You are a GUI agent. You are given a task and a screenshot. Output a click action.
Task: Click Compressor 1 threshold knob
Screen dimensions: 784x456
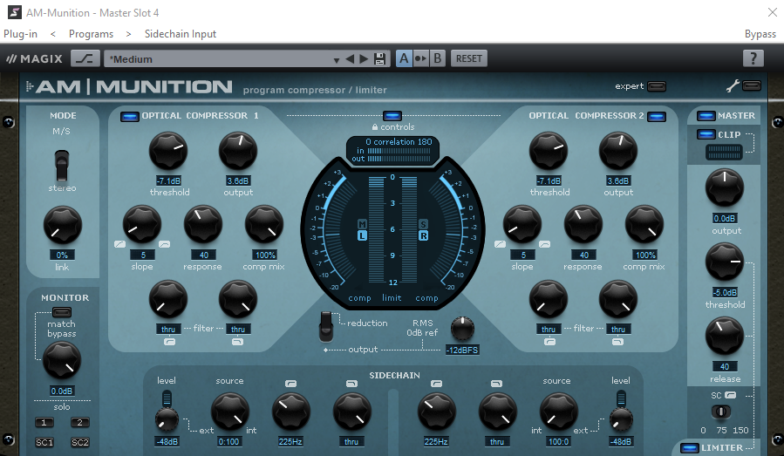pos(168,151)
